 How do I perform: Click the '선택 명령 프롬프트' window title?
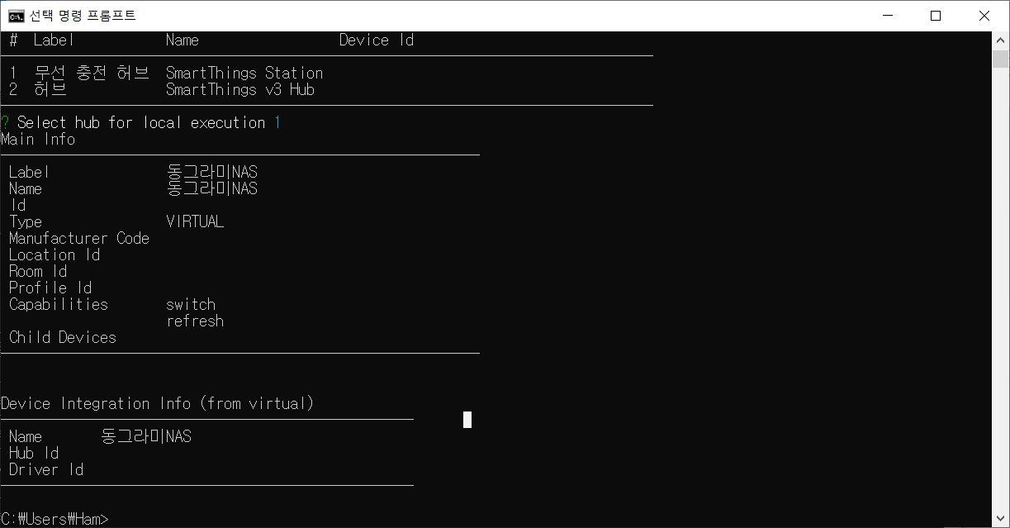83,16
